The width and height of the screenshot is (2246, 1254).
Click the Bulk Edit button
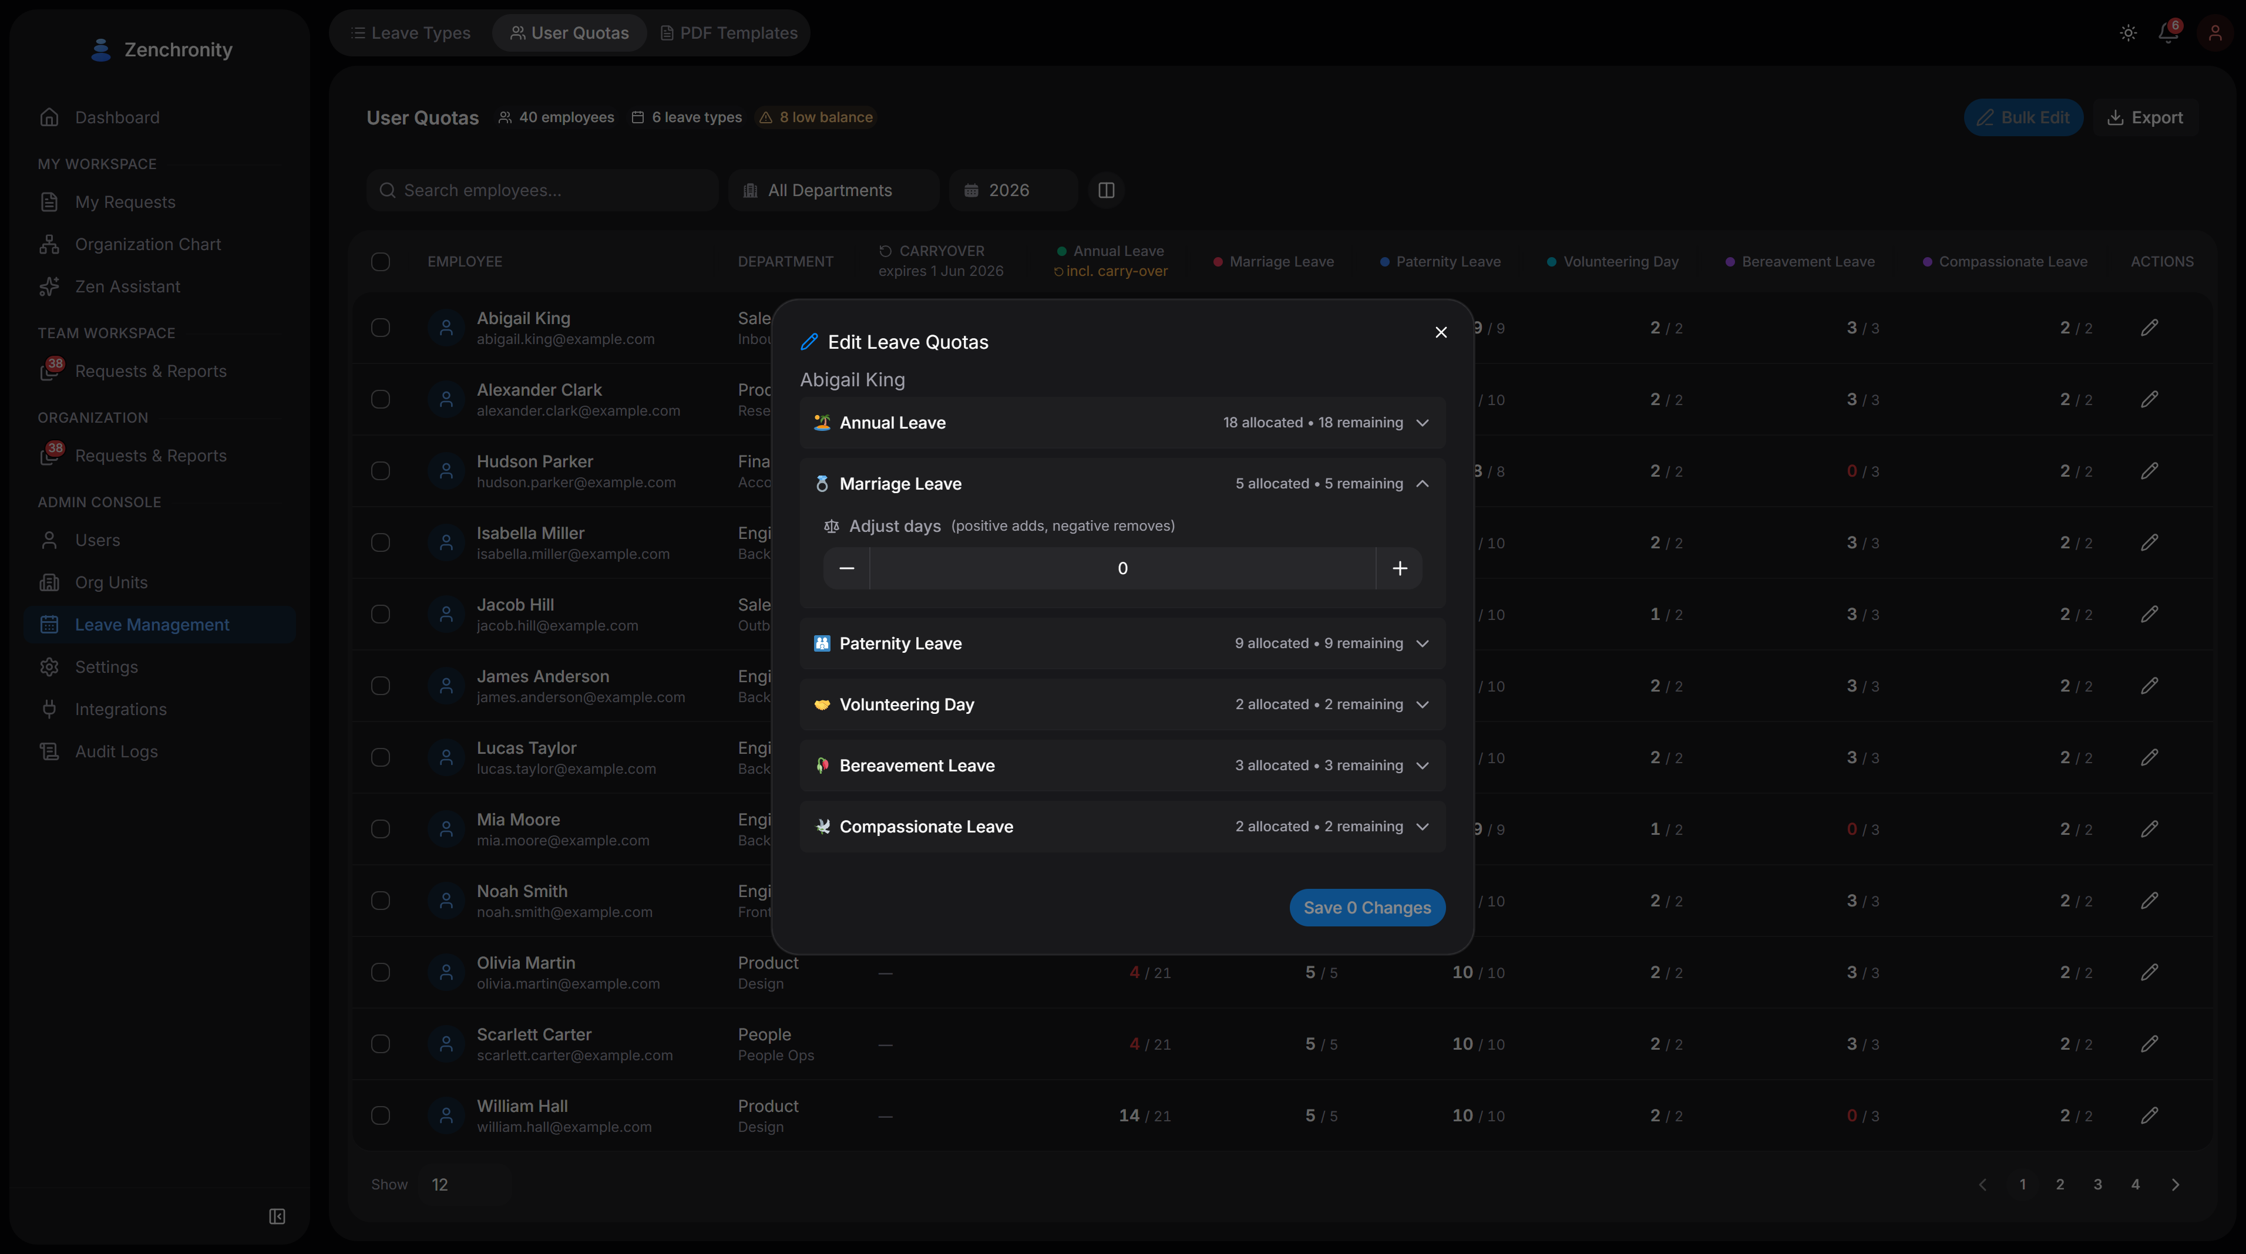pyautogui.click(x=2023, y=117)
